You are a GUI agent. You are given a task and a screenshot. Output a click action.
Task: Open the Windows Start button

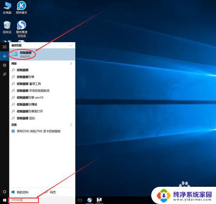[x=5, y=200]
